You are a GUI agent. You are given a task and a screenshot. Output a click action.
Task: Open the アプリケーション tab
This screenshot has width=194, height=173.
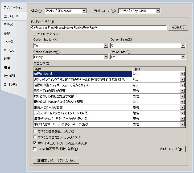coord(13,8)
